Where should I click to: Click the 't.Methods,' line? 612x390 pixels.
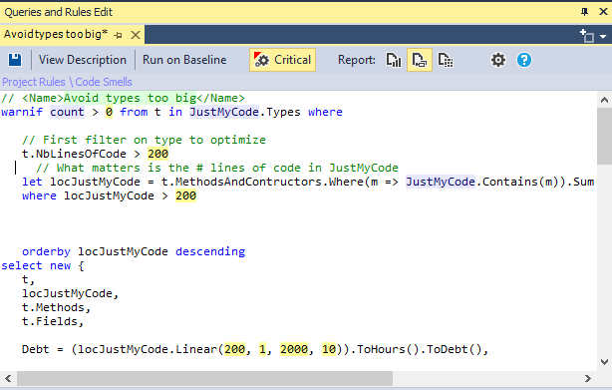point(56,307)
